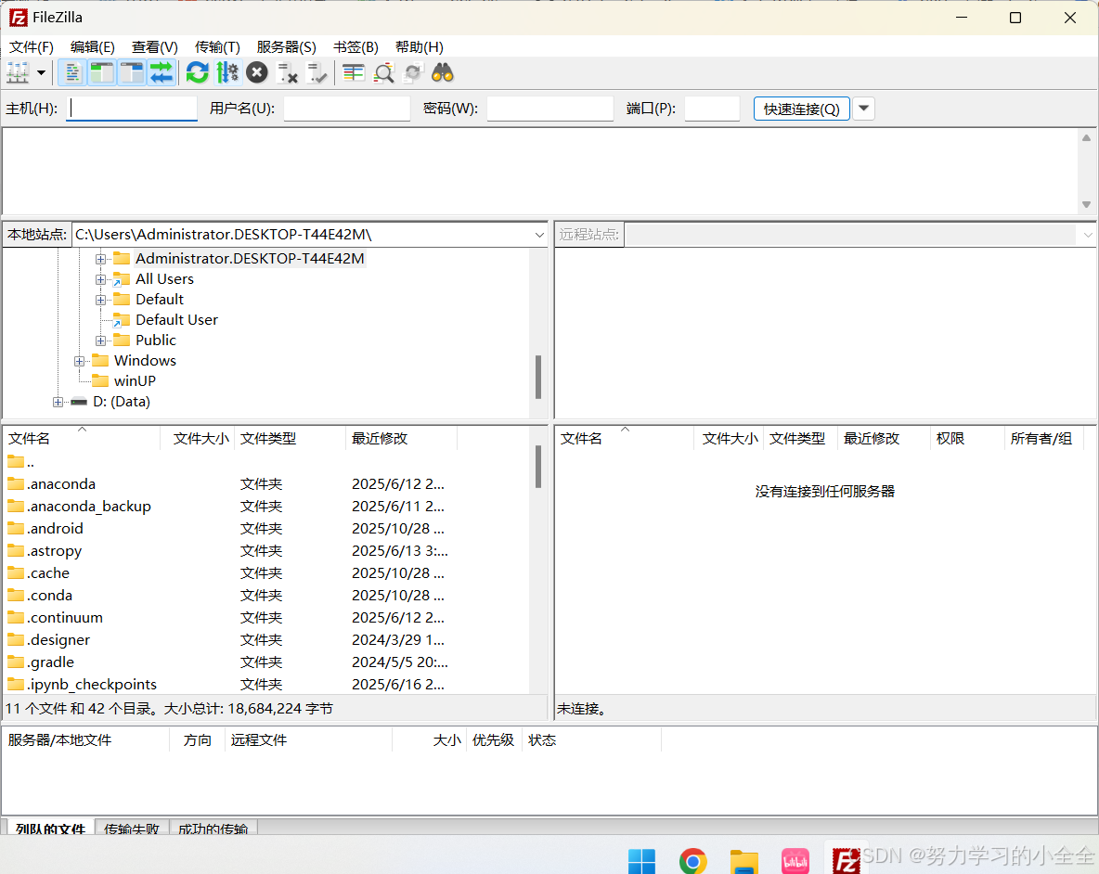Refresh the file and folder lists
The width and height of the screenshot is (1099, 874).
(x=197, y=72)
